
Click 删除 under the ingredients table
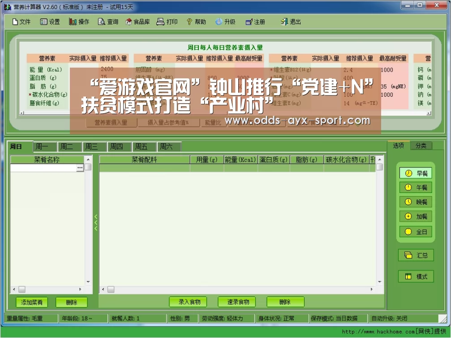(x=285, y=302)
